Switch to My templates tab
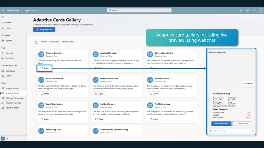Viewport: 264px width, 148px height. [68, 42]
